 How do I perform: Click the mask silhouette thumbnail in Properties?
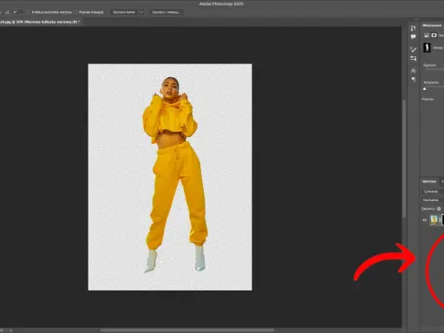click(427, 48)
